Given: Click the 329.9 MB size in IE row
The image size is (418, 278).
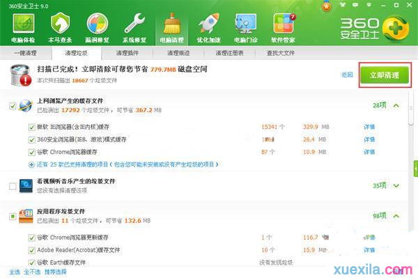Looking at the screenshot, I should 316,127.
